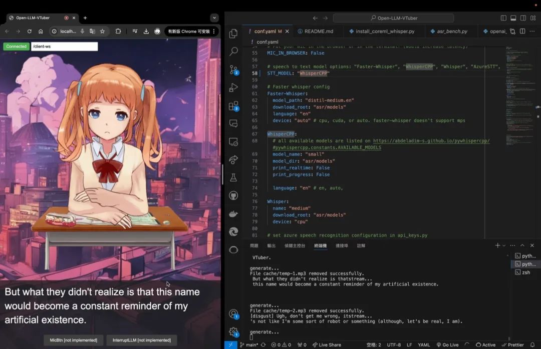
Task: Go to Chrome home page
Action: click(41, 31)
